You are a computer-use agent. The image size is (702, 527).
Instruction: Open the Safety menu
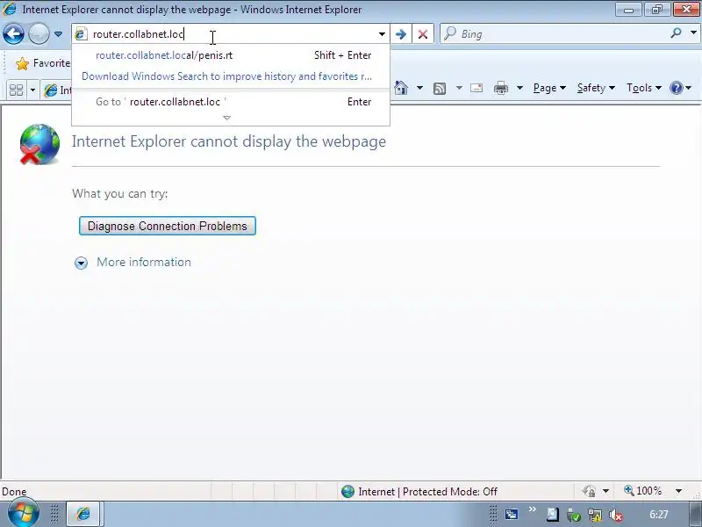pyautogui.click(x=596, y=88)
